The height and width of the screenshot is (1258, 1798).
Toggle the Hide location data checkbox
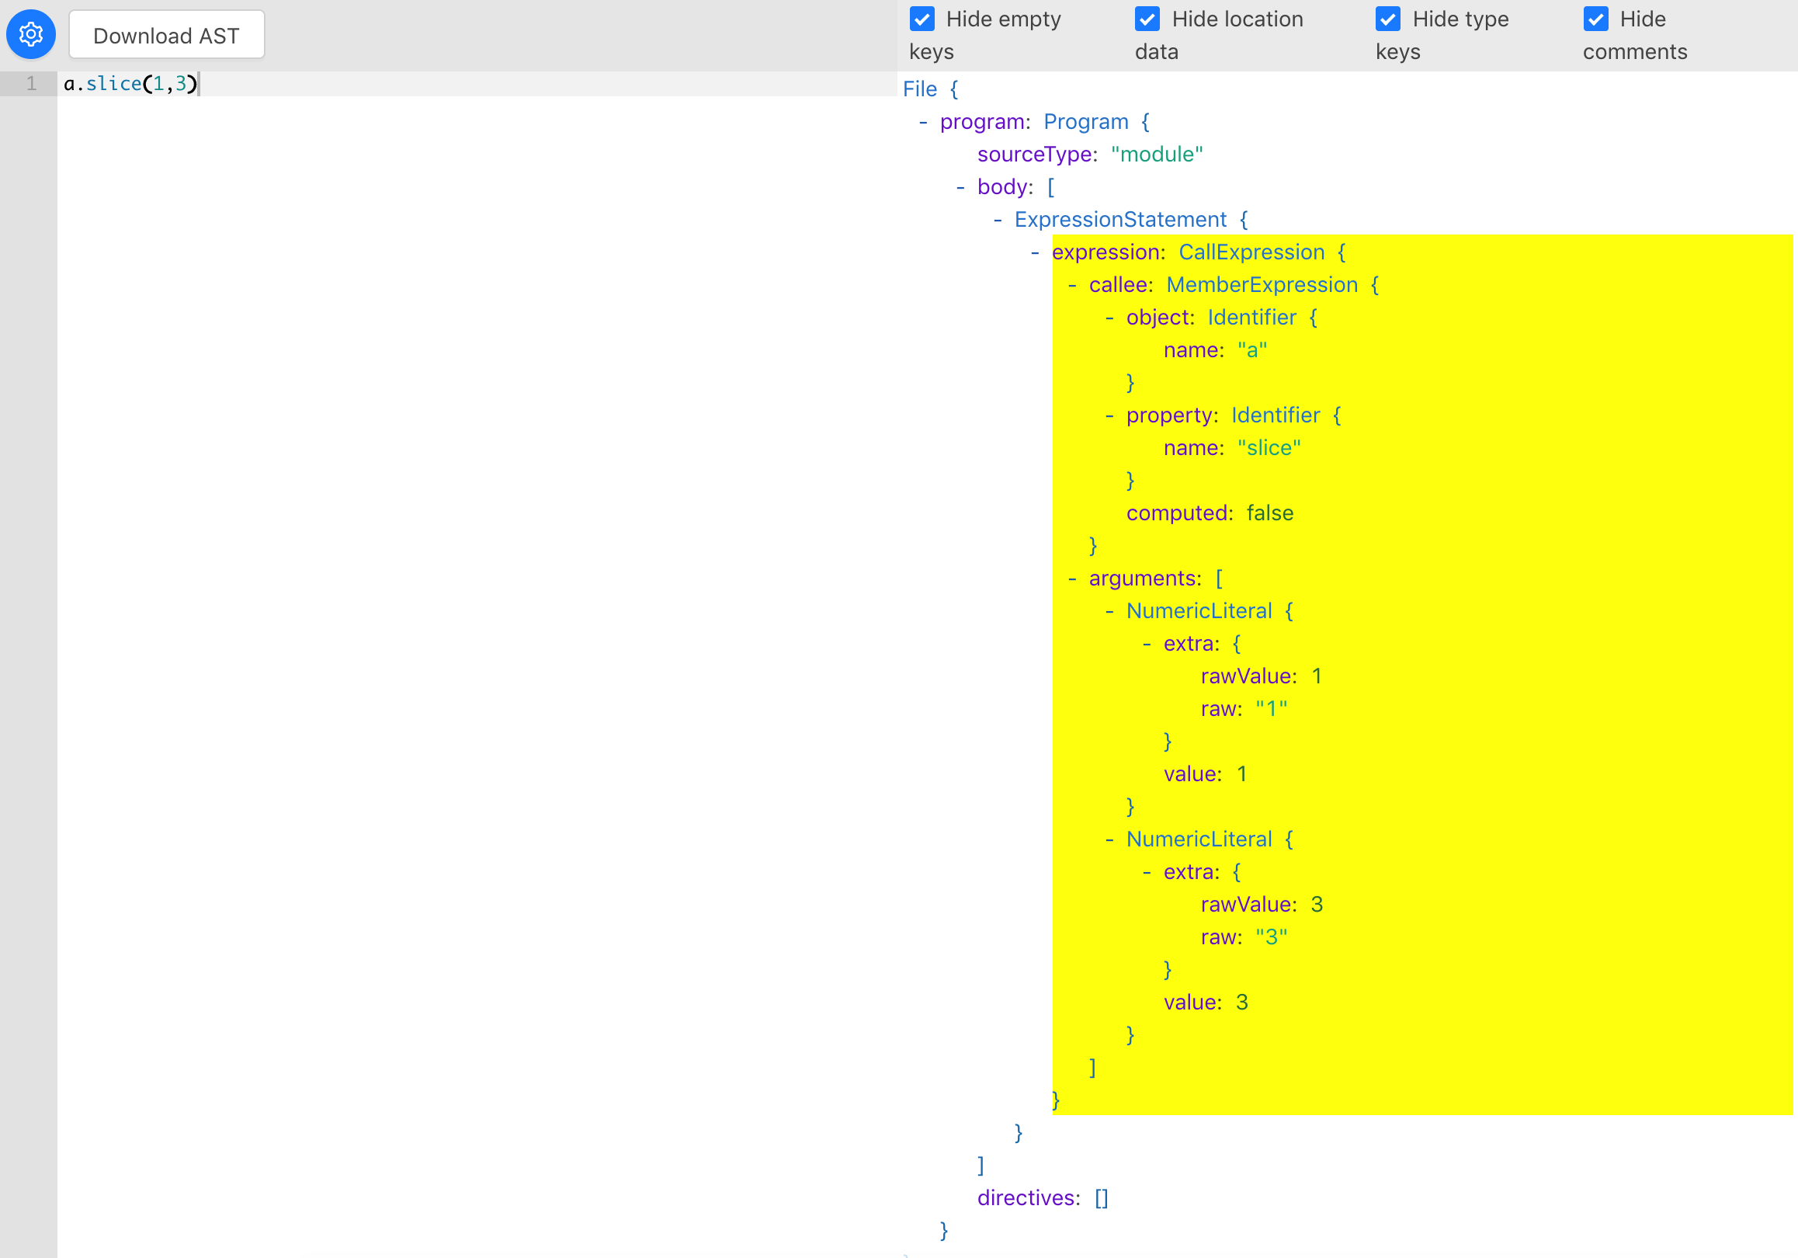[x=1147, y=19]
